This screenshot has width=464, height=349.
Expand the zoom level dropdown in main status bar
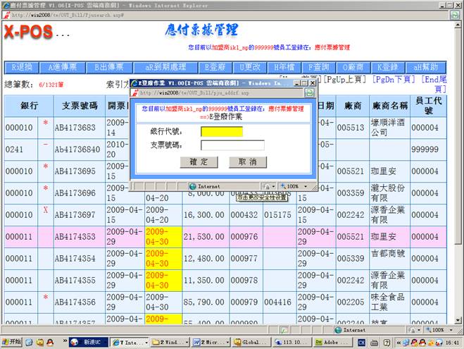[x=440, y=329]
